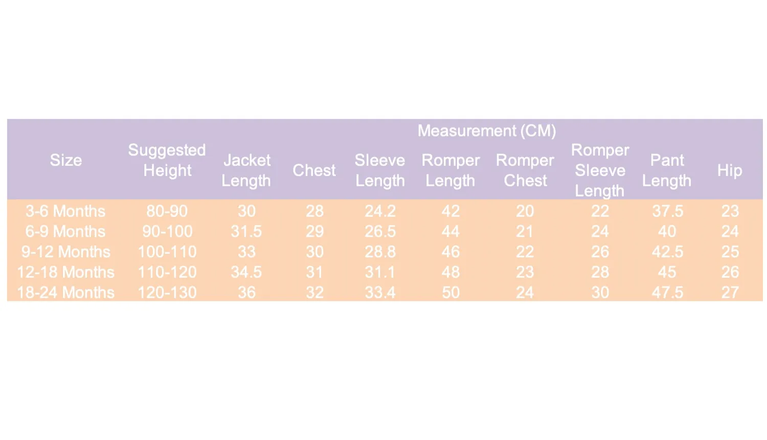Click the 80-90 suggested height cell
Image resolution: width=767 pixels, height=440 pixels.
point(167,211)
